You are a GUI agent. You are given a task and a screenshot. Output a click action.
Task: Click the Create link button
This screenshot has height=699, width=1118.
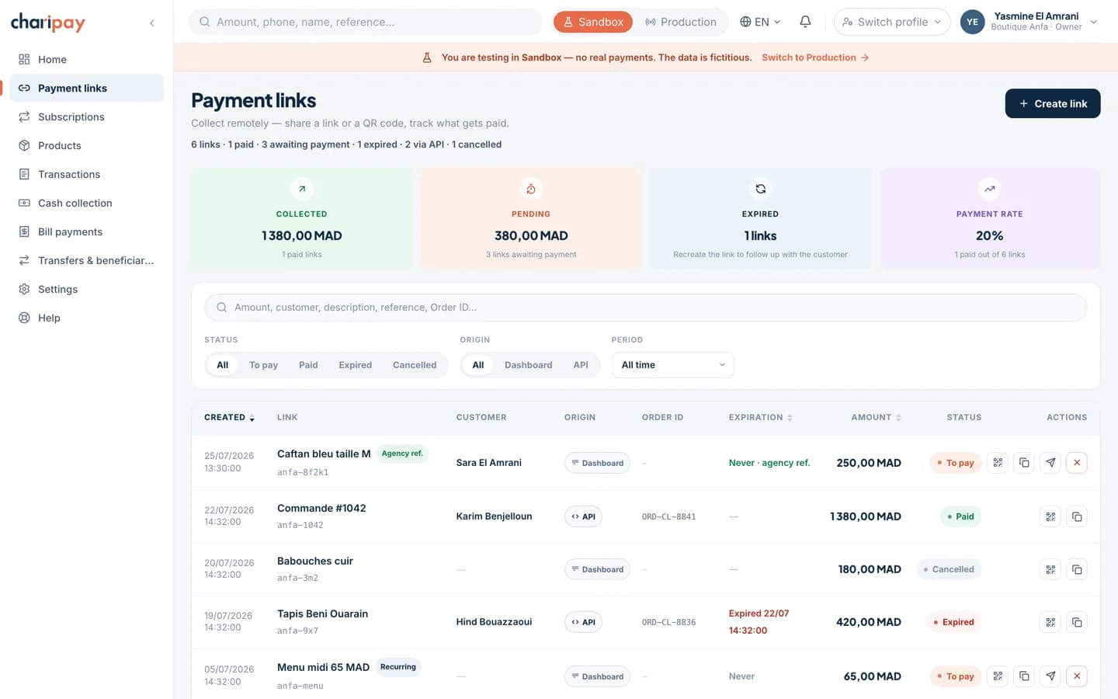pyautogui.click(x=1052, y=103)
